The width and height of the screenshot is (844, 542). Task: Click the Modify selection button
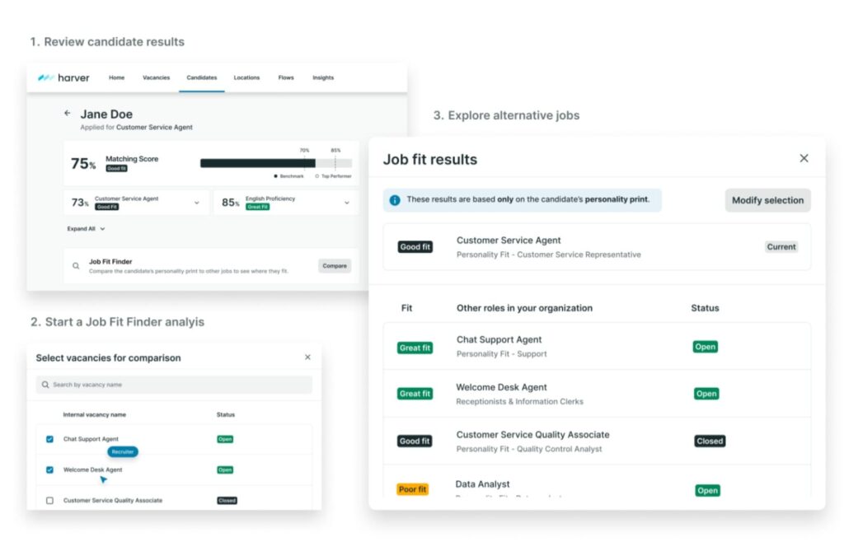(767, 200)
